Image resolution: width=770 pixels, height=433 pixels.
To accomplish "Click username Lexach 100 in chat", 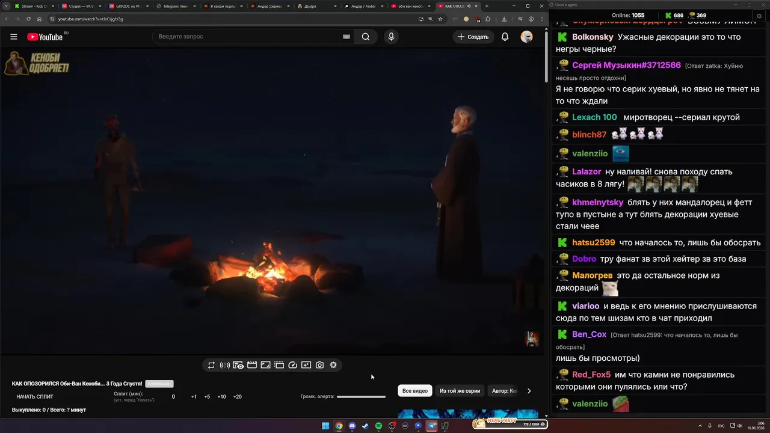I will pyautogui.click(x=594, y=117).
